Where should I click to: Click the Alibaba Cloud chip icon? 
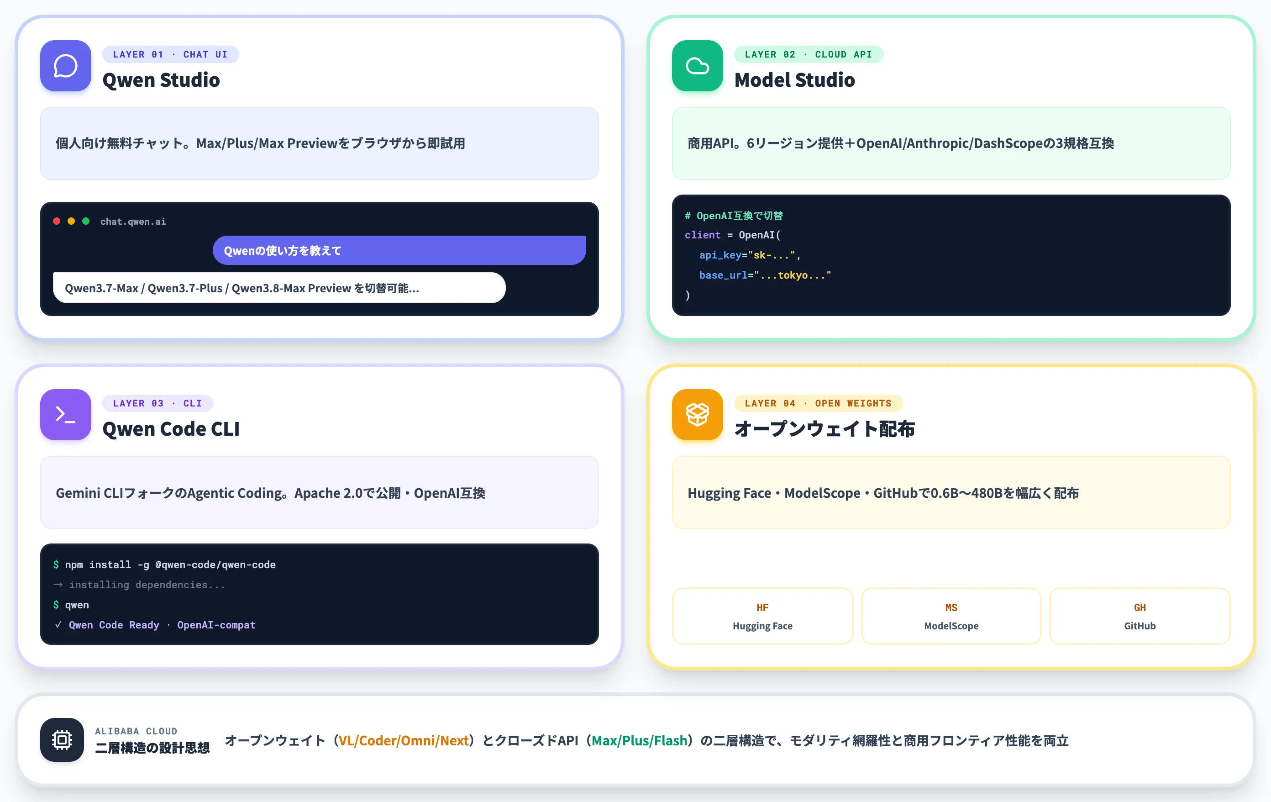62,740
